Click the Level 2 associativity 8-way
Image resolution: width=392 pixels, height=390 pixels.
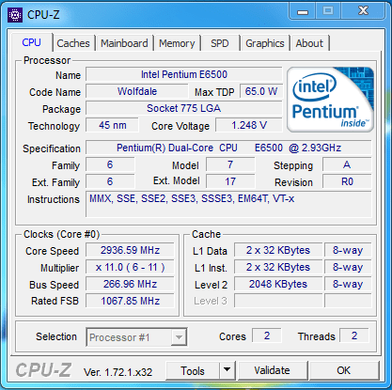[348, 284]
